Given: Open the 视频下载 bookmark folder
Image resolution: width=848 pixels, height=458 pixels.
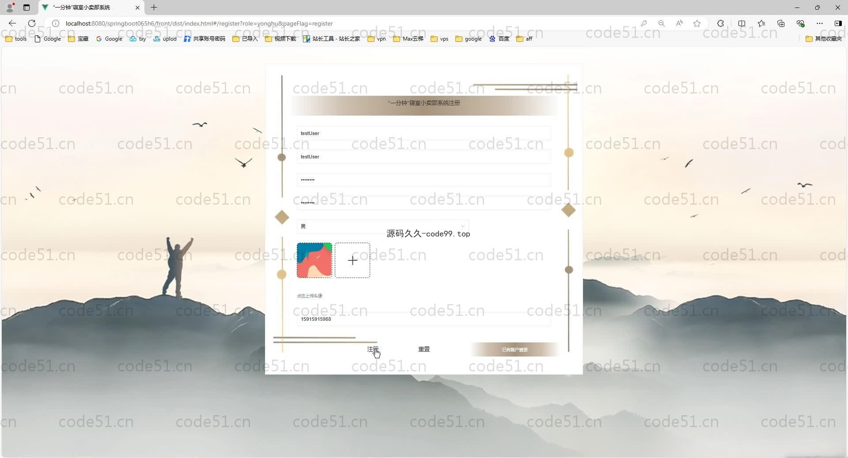Looking at the screenshot, I should tap(280, 39).
